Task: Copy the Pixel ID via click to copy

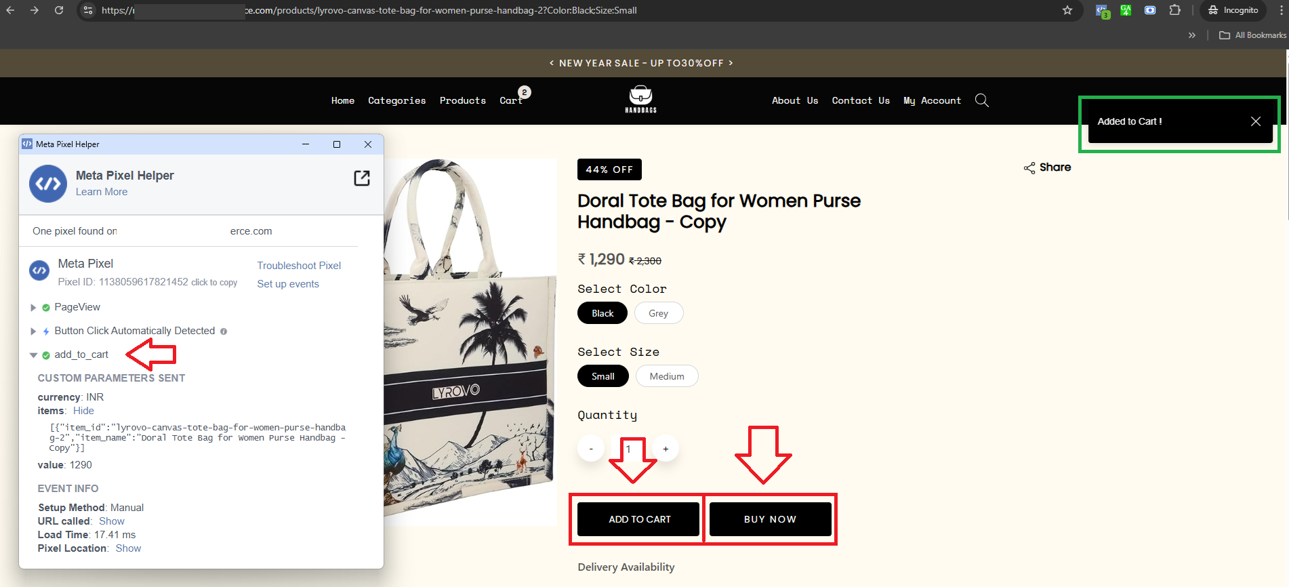Action: click(x=214, y=283)
